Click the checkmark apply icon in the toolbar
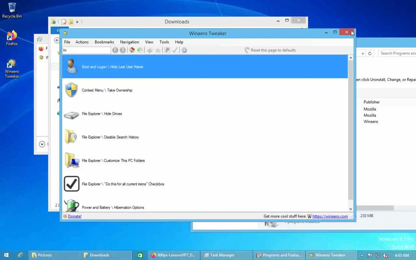The height and width of the screenshot is (260, 416). [175, 50]
